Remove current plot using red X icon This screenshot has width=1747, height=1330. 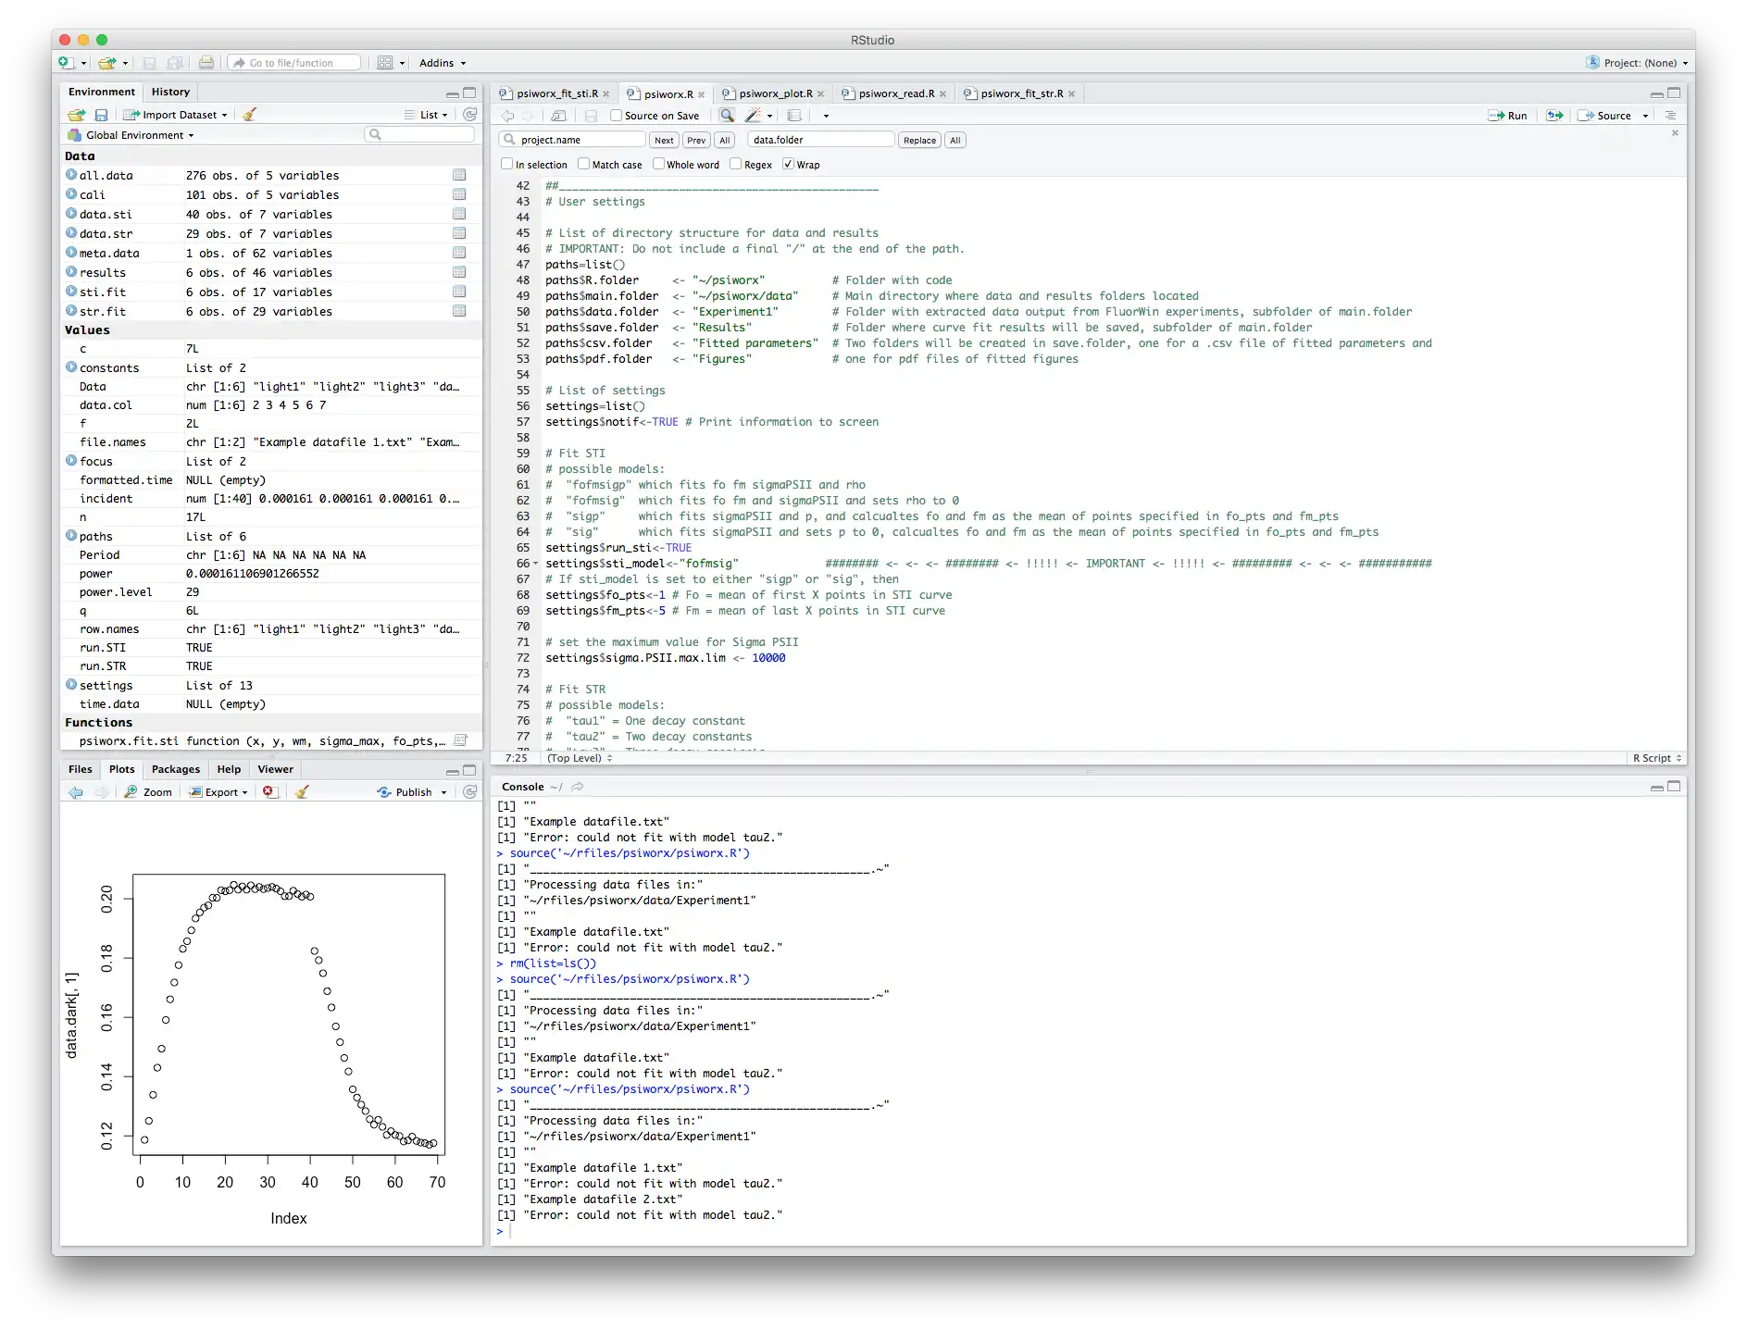click(x=269, y=792)
